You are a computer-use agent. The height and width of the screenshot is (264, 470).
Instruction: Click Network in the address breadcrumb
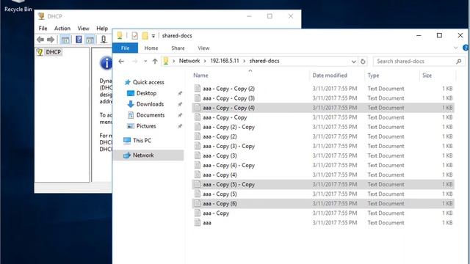(189, 61)
